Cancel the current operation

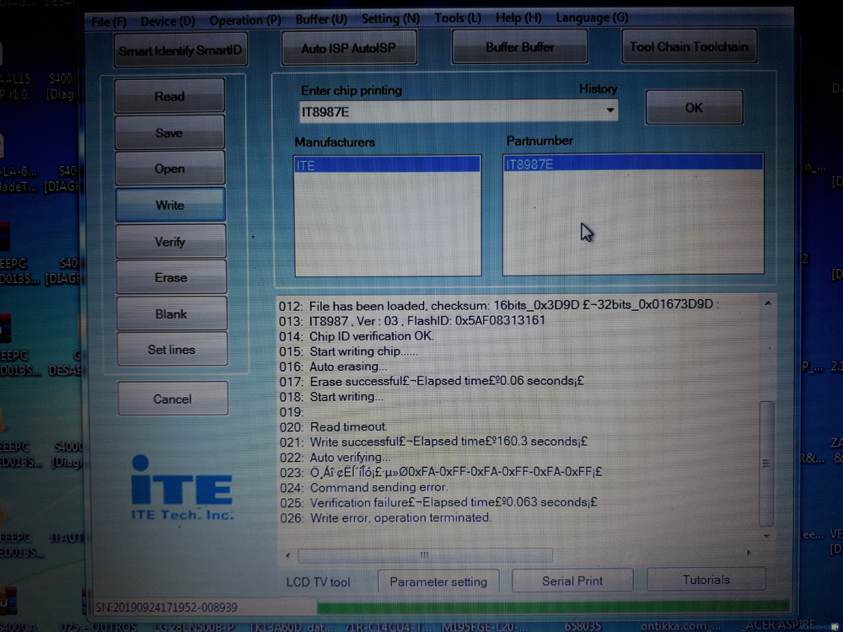[172, 399]
